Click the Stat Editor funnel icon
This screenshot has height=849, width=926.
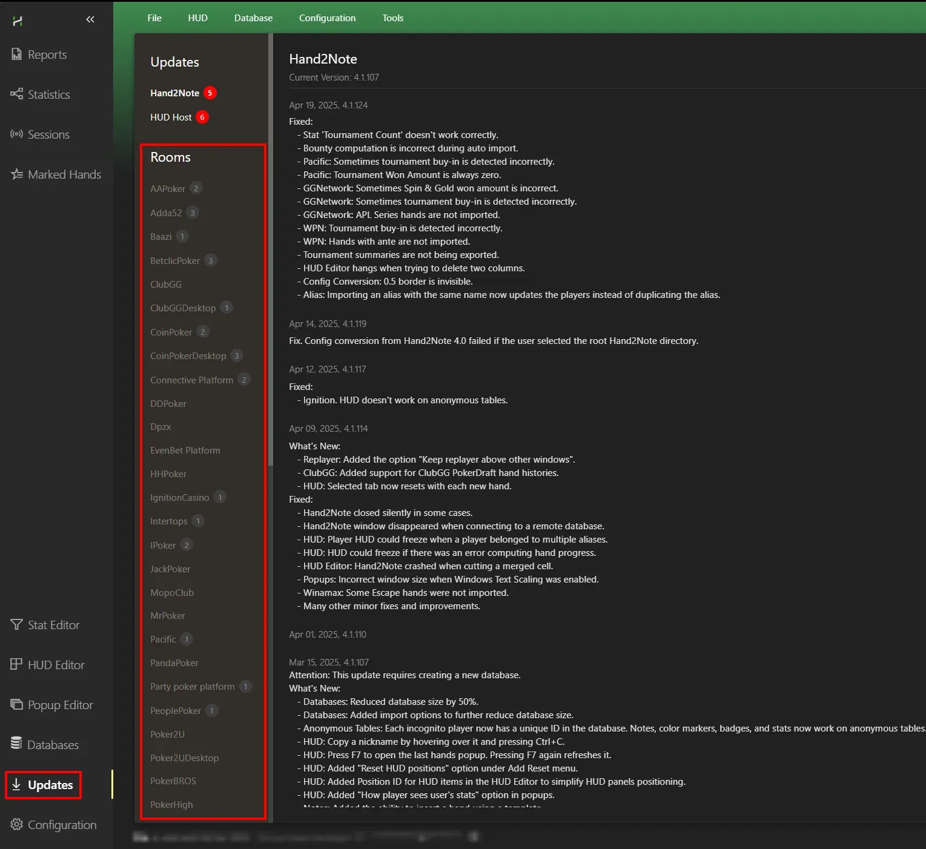tap(16, 624)
